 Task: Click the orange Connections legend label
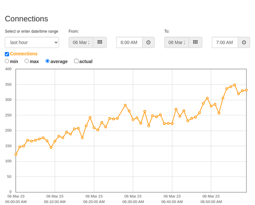click(23, 54)
